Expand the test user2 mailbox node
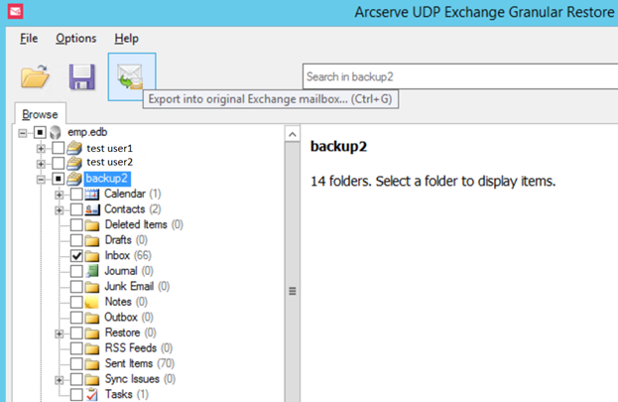The width and height of the screenshot is (618, 402). [x=41, y=163]
